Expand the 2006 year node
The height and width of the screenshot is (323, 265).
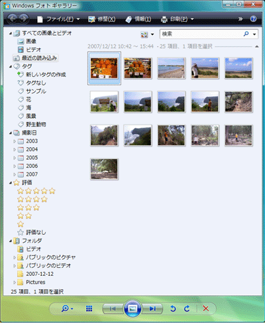coord(15,166)
